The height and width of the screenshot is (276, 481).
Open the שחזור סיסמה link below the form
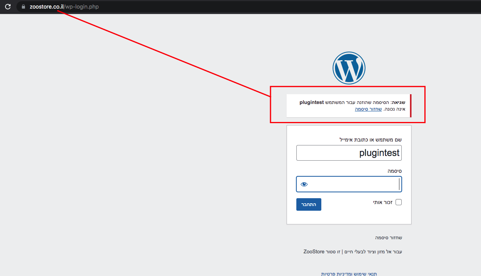pos(388,238)
